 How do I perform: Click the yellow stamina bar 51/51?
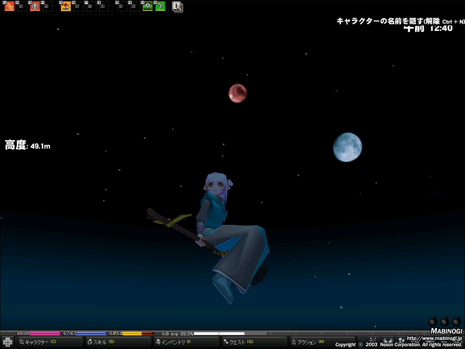131,334
